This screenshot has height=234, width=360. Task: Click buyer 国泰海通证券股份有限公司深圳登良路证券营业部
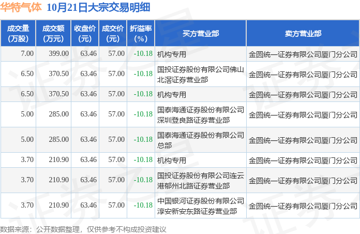[201, 115]
